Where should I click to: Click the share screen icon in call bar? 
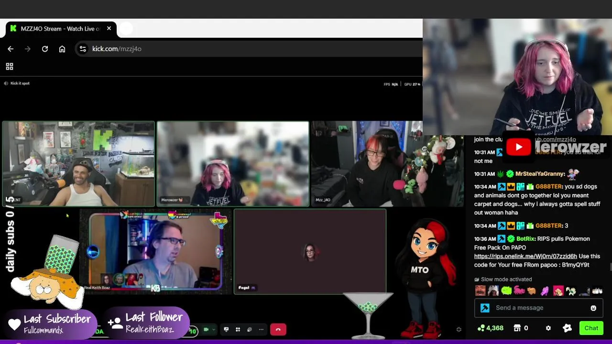[226, 329]
